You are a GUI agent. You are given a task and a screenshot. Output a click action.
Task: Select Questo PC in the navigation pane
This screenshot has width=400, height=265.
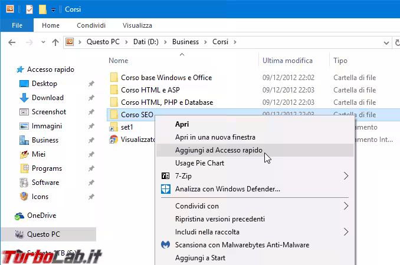click(x=48, y=234)
